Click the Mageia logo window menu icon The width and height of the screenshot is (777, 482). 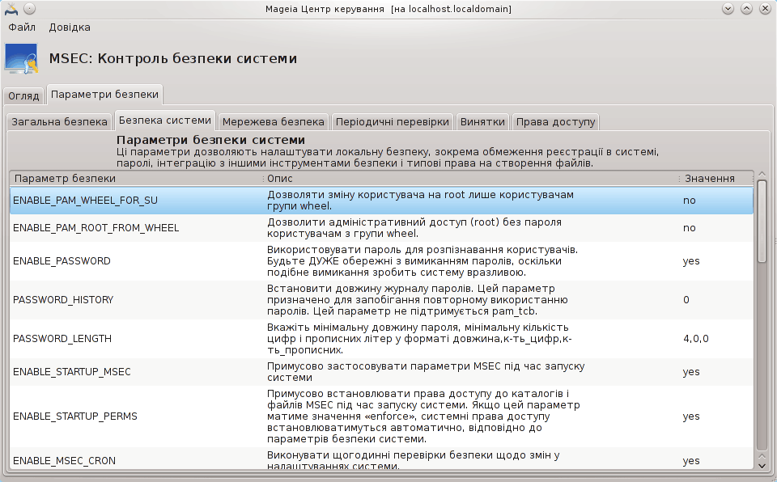click(x=11, y=9)
